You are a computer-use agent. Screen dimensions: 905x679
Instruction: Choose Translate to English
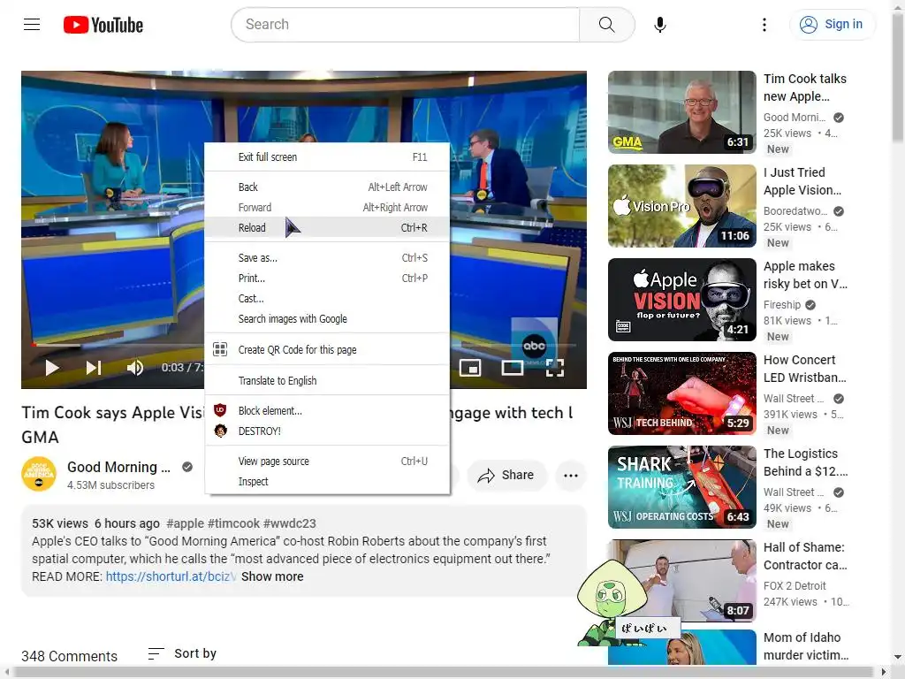(x=327, y=380)
